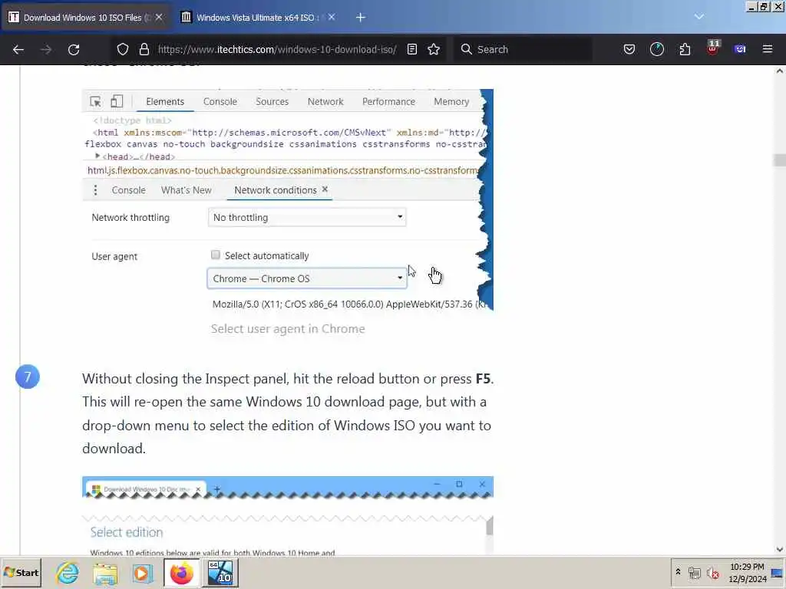Click the itechtics URL address bar

276,49
